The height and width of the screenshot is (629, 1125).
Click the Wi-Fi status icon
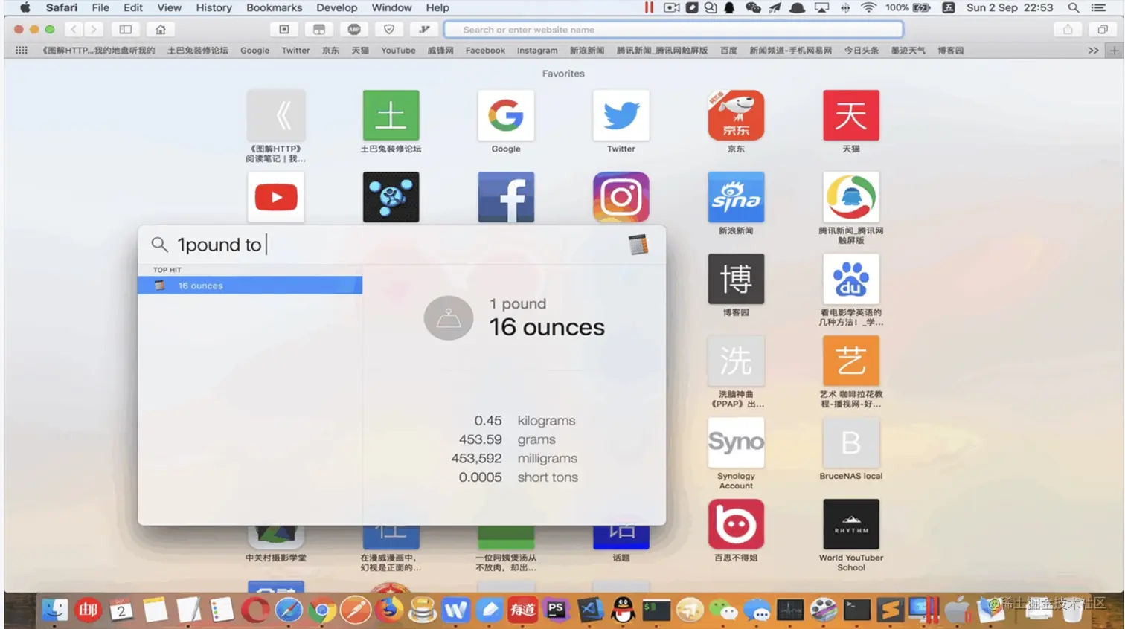(x=868, y=7)
